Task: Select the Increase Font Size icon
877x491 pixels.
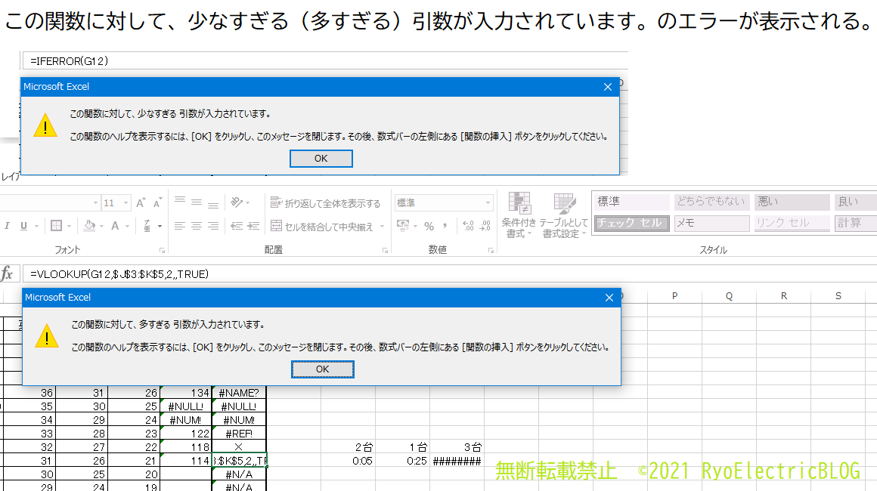Action: click(x=139, y=202)
